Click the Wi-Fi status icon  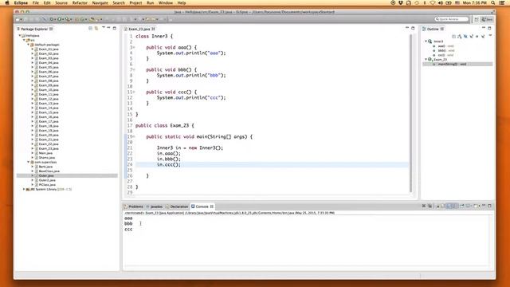(x=432, y=2)
